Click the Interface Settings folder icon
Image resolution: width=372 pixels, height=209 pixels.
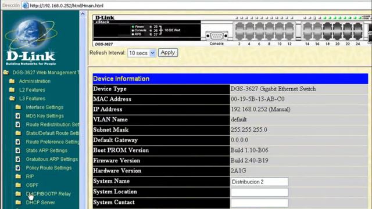(x=18, y=107)
